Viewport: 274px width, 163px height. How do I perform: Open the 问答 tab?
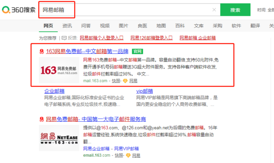(86, 26)
